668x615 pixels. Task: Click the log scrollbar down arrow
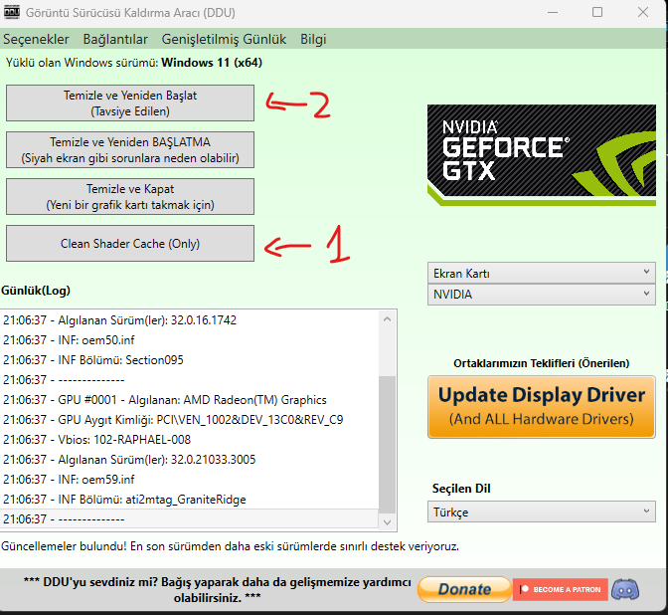tap(387, 522)
